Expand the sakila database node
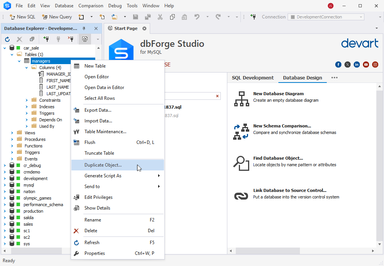The image size is (384, 266). [x=5, y=218]
